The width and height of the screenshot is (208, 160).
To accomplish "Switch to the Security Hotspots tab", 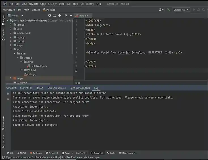I will [56, 88].
